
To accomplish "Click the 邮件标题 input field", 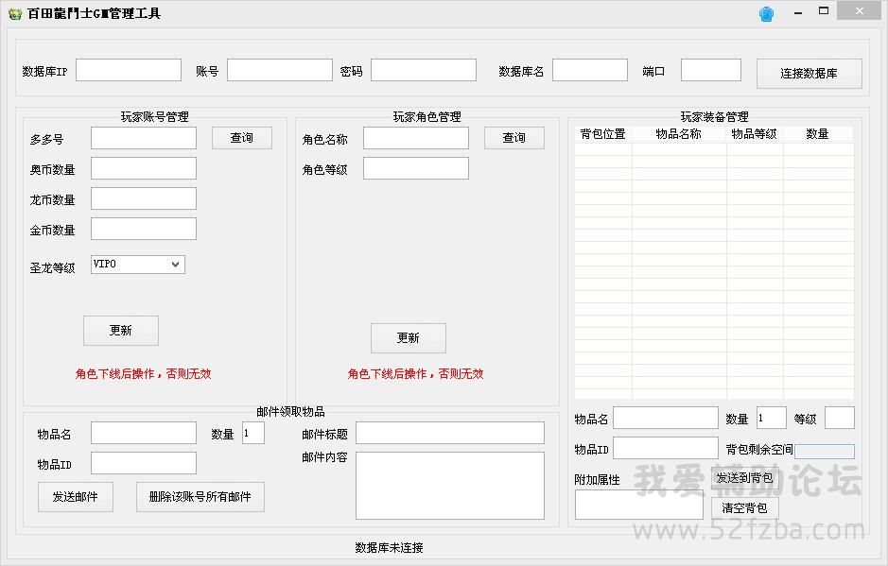I will (450, 433).
